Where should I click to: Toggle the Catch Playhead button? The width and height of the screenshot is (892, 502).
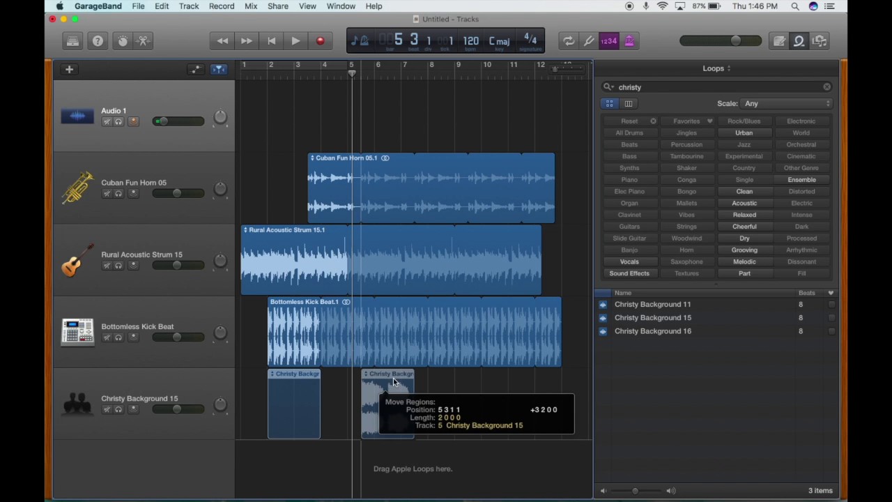219,69
